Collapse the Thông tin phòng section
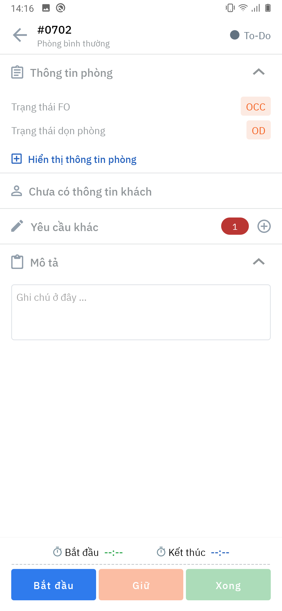This screenshot has height=611, width=282. [x=259, y=72]
